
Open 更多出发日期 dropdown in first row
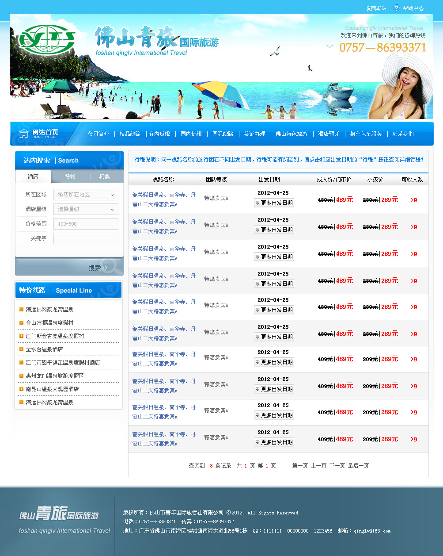(274, 203)
